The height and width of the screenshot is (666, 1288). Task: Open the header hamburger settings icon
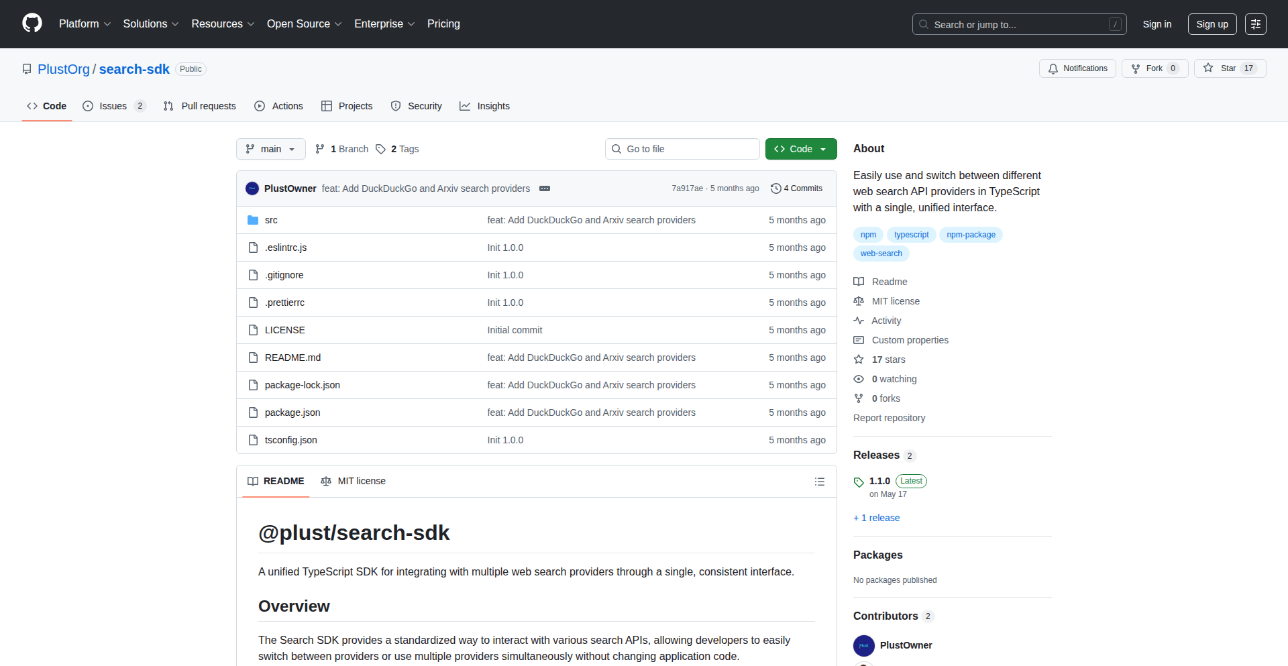click(1255, 24)
